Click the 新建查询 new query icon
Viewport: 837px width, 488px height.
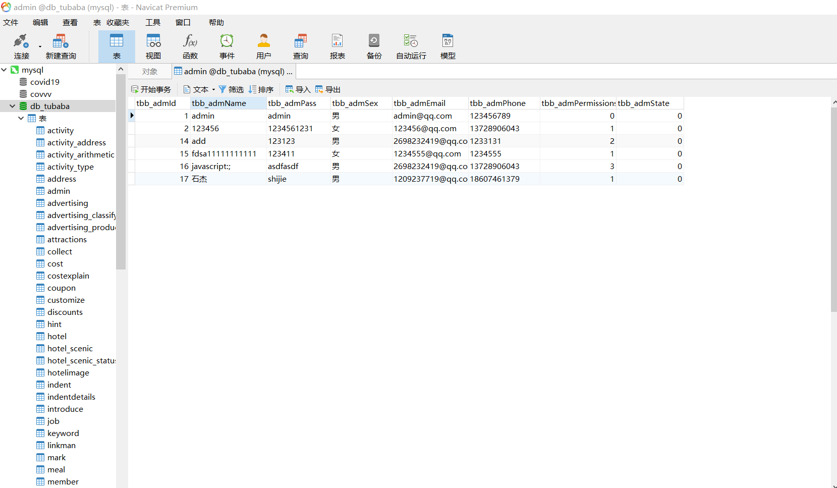point(61,46)
